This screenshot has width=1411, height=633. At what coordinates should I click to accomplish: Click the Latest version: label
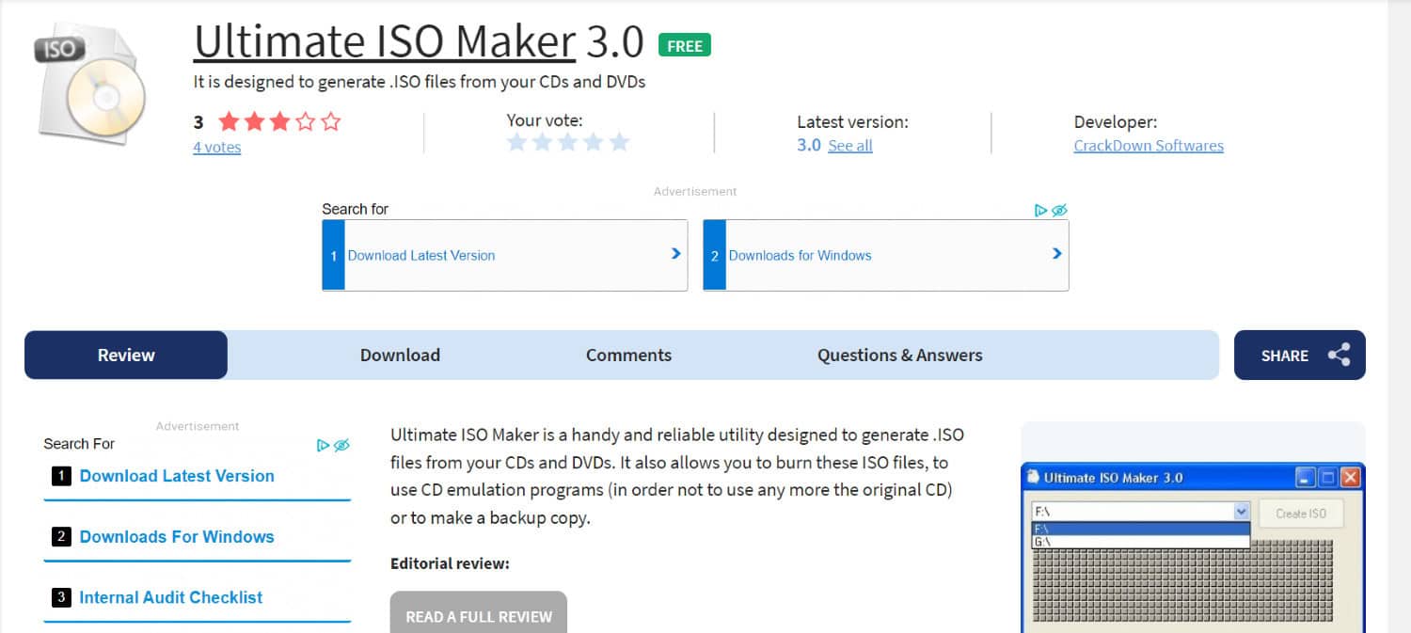tap(852, 121)
